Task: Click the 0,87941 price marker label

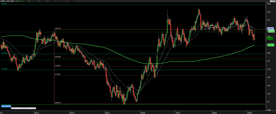Action: point(270,28)
